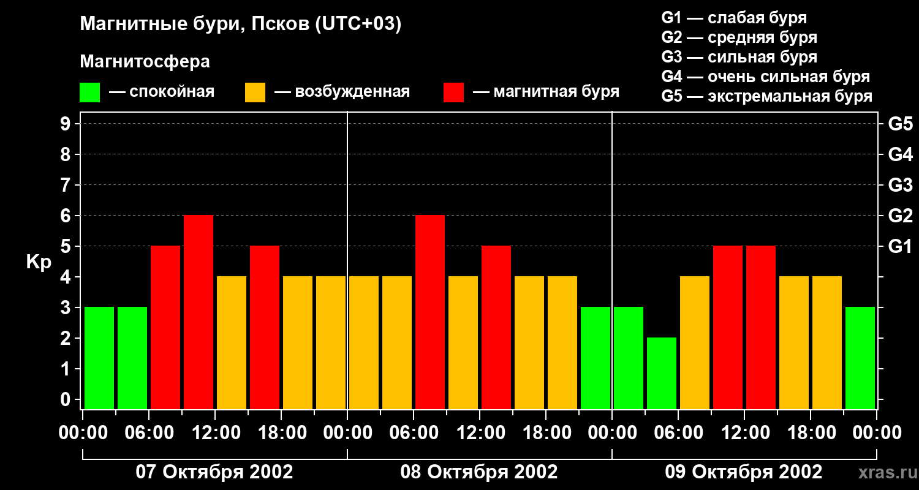Click the '7' tick on the Kp axis
The width and height of the screenshot is (919, 490).
67,185
